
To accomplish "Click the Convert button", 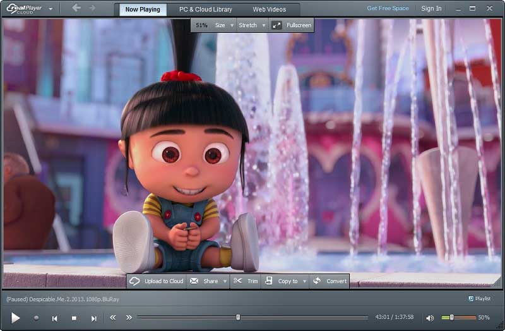I will point(330,281).
